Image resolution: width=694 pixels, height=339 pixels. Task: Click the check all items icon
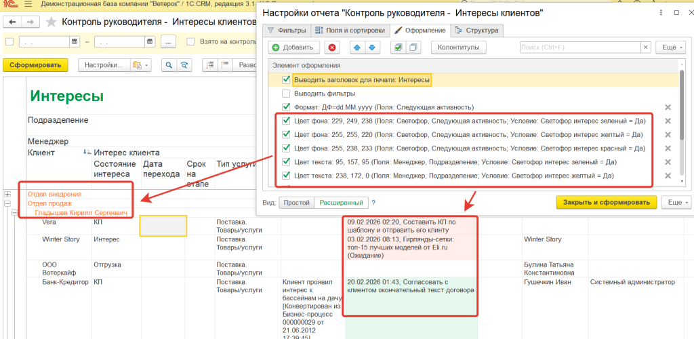pos(397,47)
